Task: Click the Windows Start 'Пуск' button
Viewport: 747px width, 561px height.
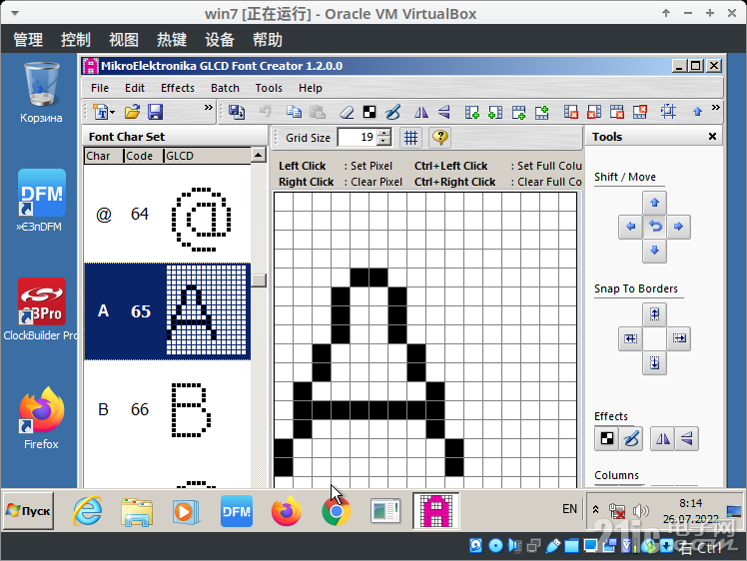Action: click(x=29, y=511)
